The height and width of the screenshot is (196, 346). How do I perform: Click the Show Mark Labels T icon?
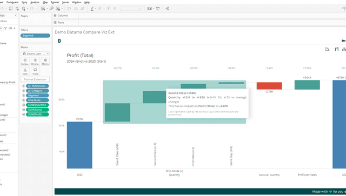[x=108, y=9]
